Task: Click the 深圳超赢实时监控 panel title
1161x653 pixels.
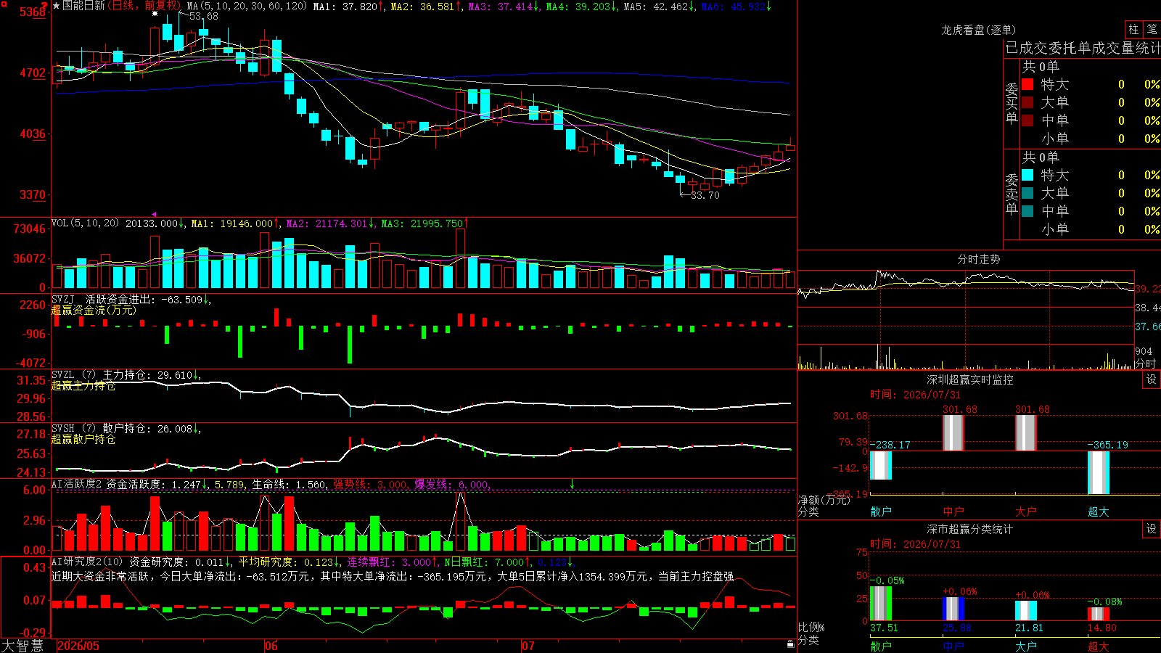Action: [x=970, y=379]
